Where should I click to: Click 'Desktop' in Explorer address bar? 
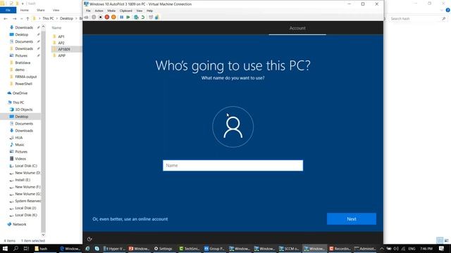point(66,18)
